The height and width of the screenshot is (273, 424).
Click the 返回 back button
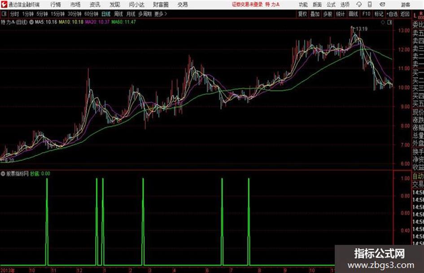pos(405,14)
